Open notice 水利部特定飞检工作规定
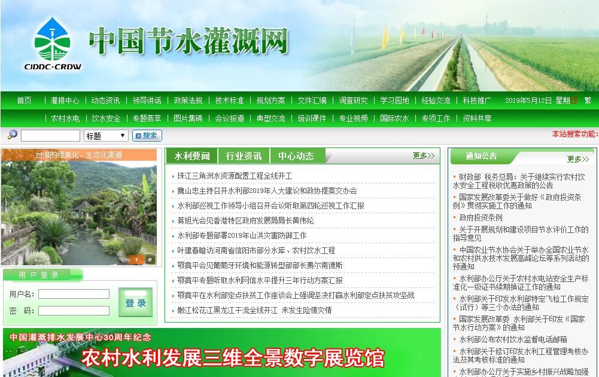 [521, 302]
